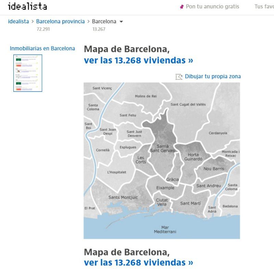Open Inmobiliarias en Barcelona link
Viewport: 274px width, 273px height.
pyautogui.click(x=42, y=48)
